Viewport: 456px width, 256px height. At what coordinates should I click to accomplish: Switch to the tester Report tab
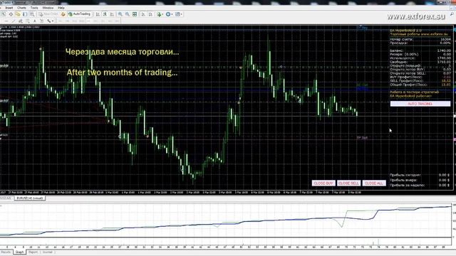33,252
